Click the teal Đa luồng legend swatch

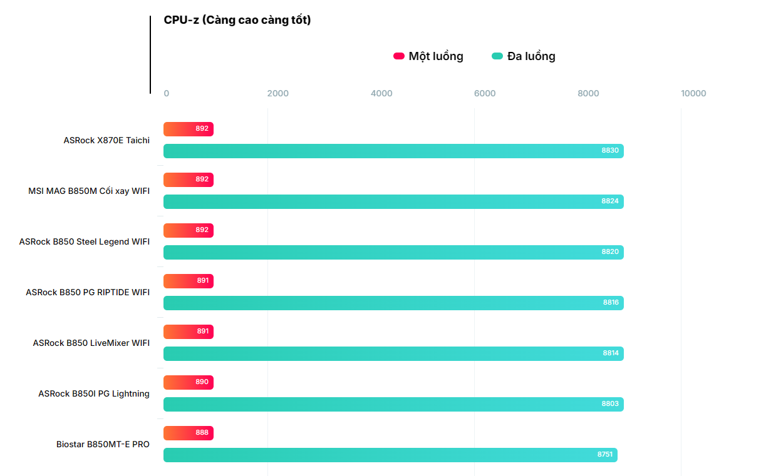(497, 56)
